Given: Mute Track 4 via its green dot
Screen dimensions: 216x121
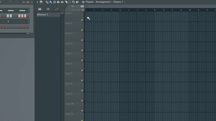Looking at the screenshot, I should point(82,50).
